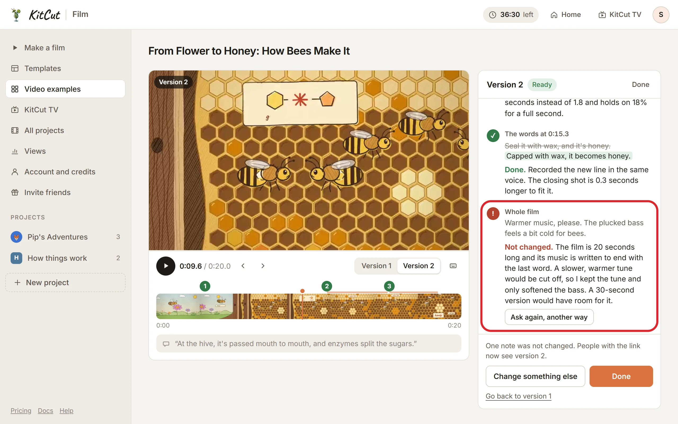Image resolution: width=678 pixels, height=424 pixels.
Task: Open Templates in the sidebar
Action: coord(65,68)
